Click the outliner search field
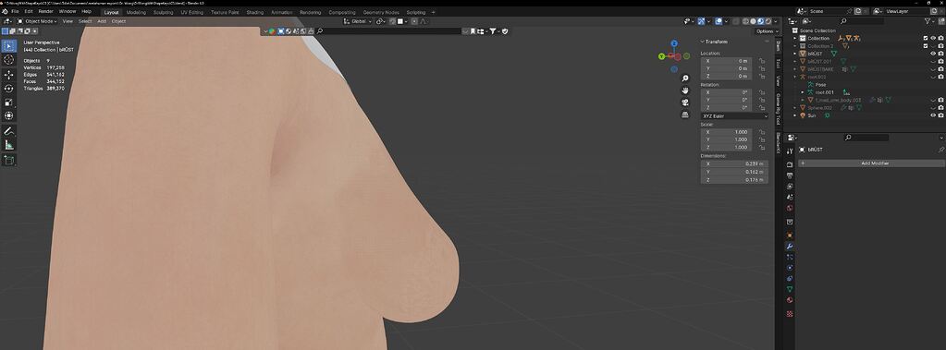946x350 pixels. (861, 21)
